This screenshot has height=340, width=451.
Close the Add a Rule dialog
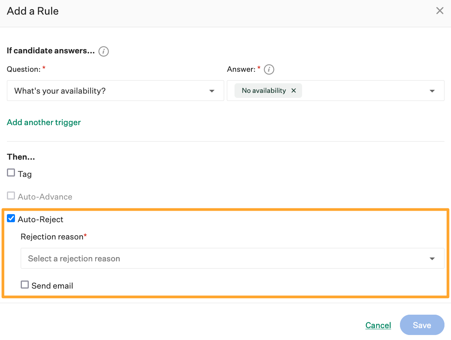[x=439, y=11]
